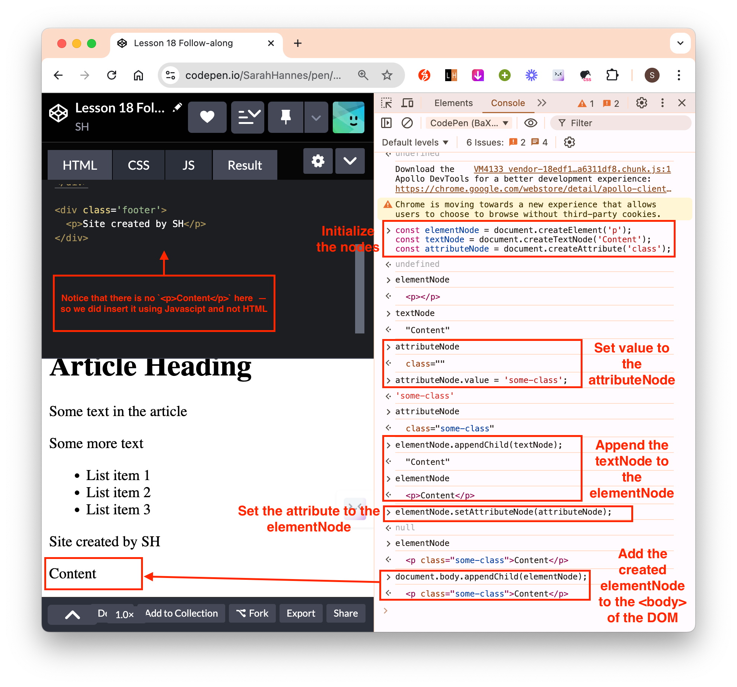Viewport: 737px width, 687px height.
Task: Open the tab search chevron
Action: coord(680,43)
